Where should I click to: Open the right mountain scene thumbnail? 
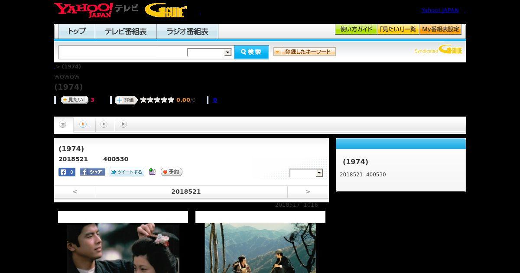click(x=260, y=248)
